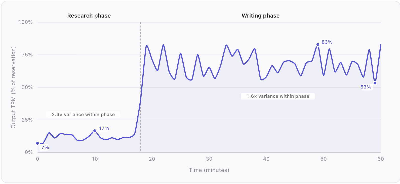400x184 pixels.
Task: Click the 53% low data point marker
Action: (x=375, y=83)
